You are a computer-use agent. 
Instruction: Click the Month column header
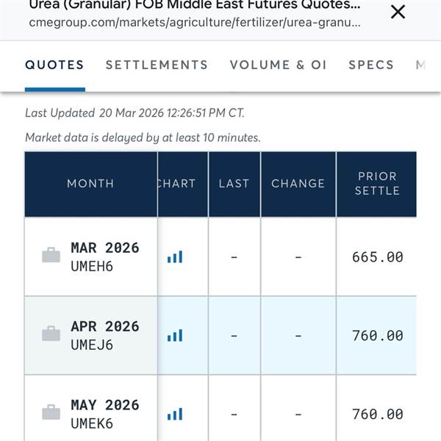pyautogui.click(x=90, y=184)
